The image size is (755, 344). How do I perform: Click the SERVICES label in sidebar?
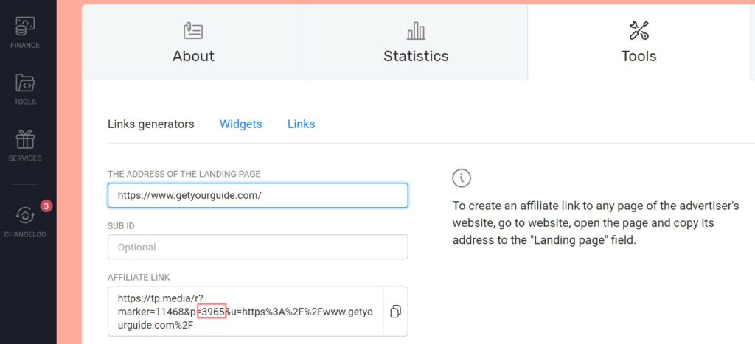pyautogui.click(x=25, y=158)
